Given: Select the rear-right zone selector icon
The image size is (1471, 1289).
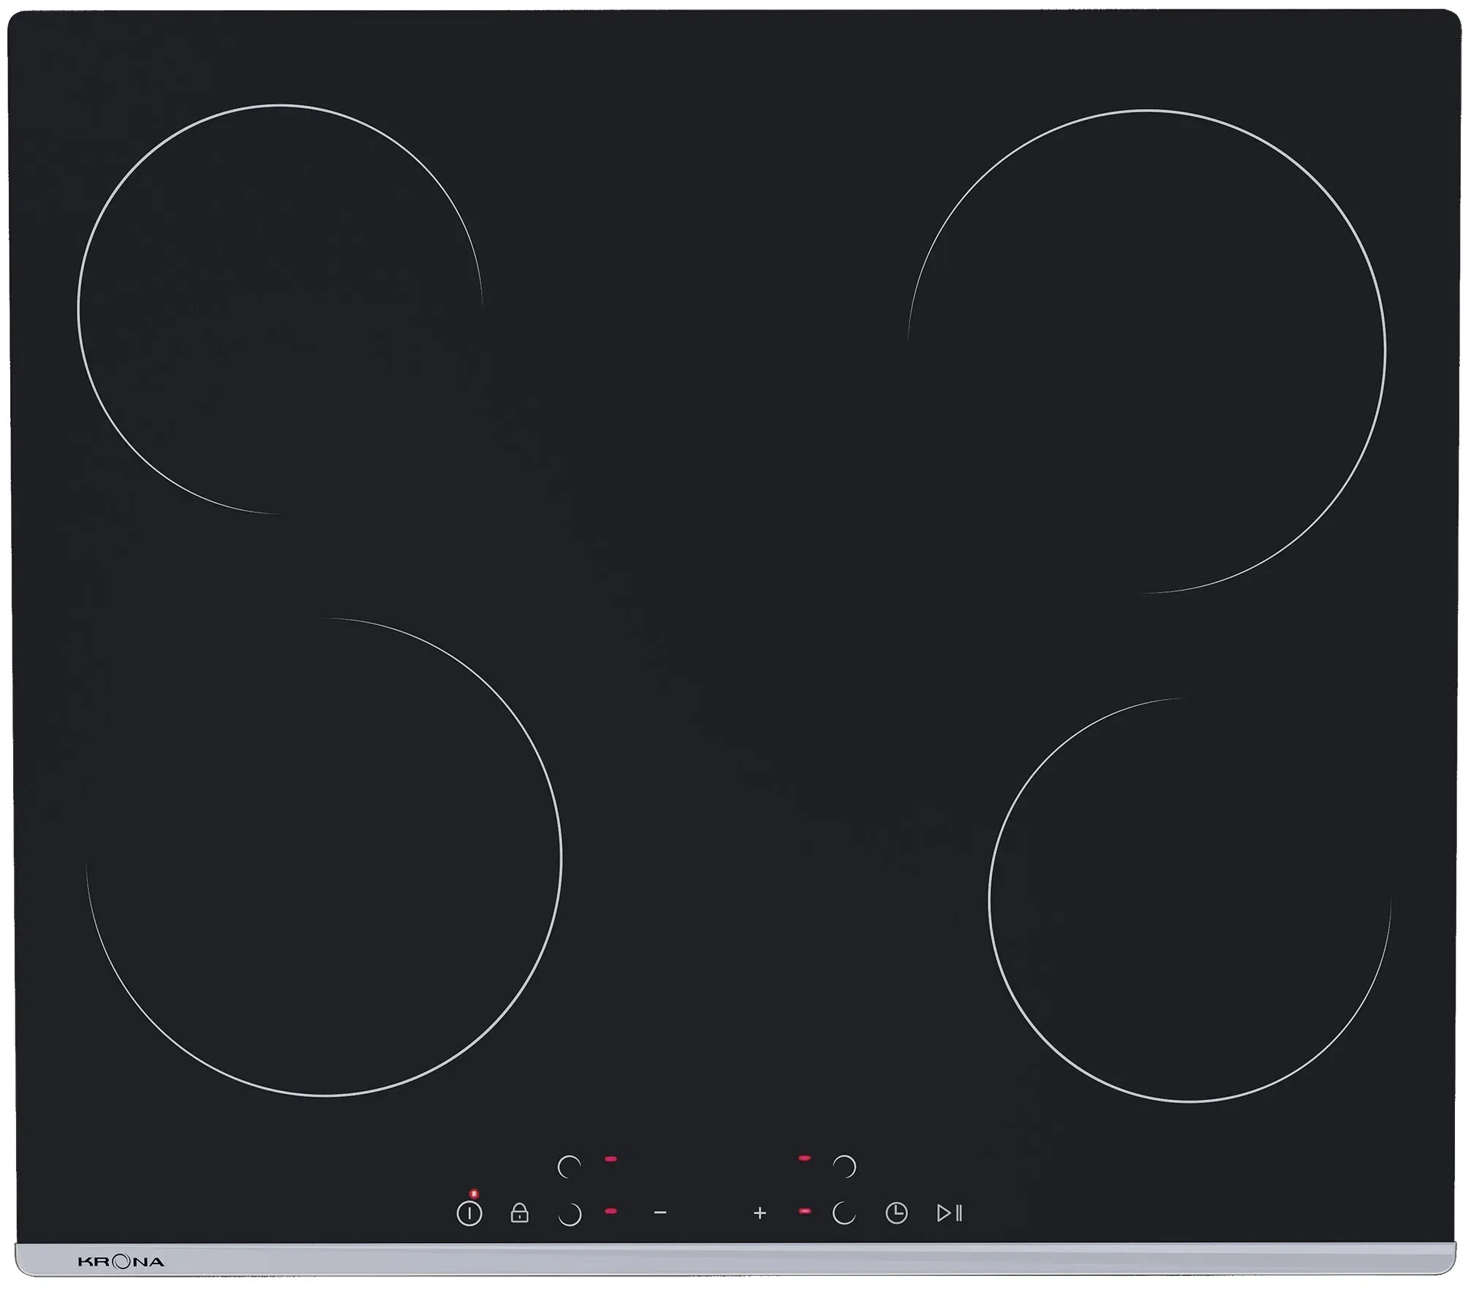Looking at the screenshot, I should (x=844, y=1166).
